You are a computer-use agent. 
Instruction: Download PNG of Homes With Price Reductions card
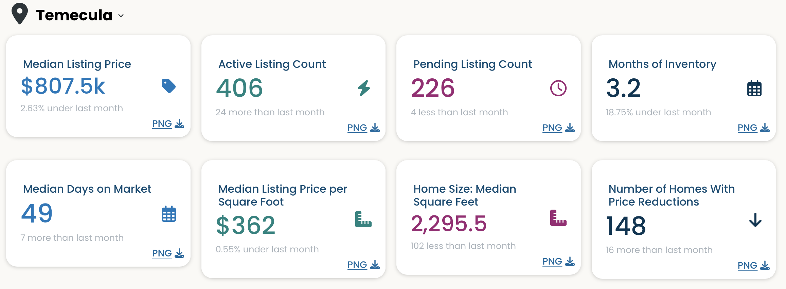(754, 266)
